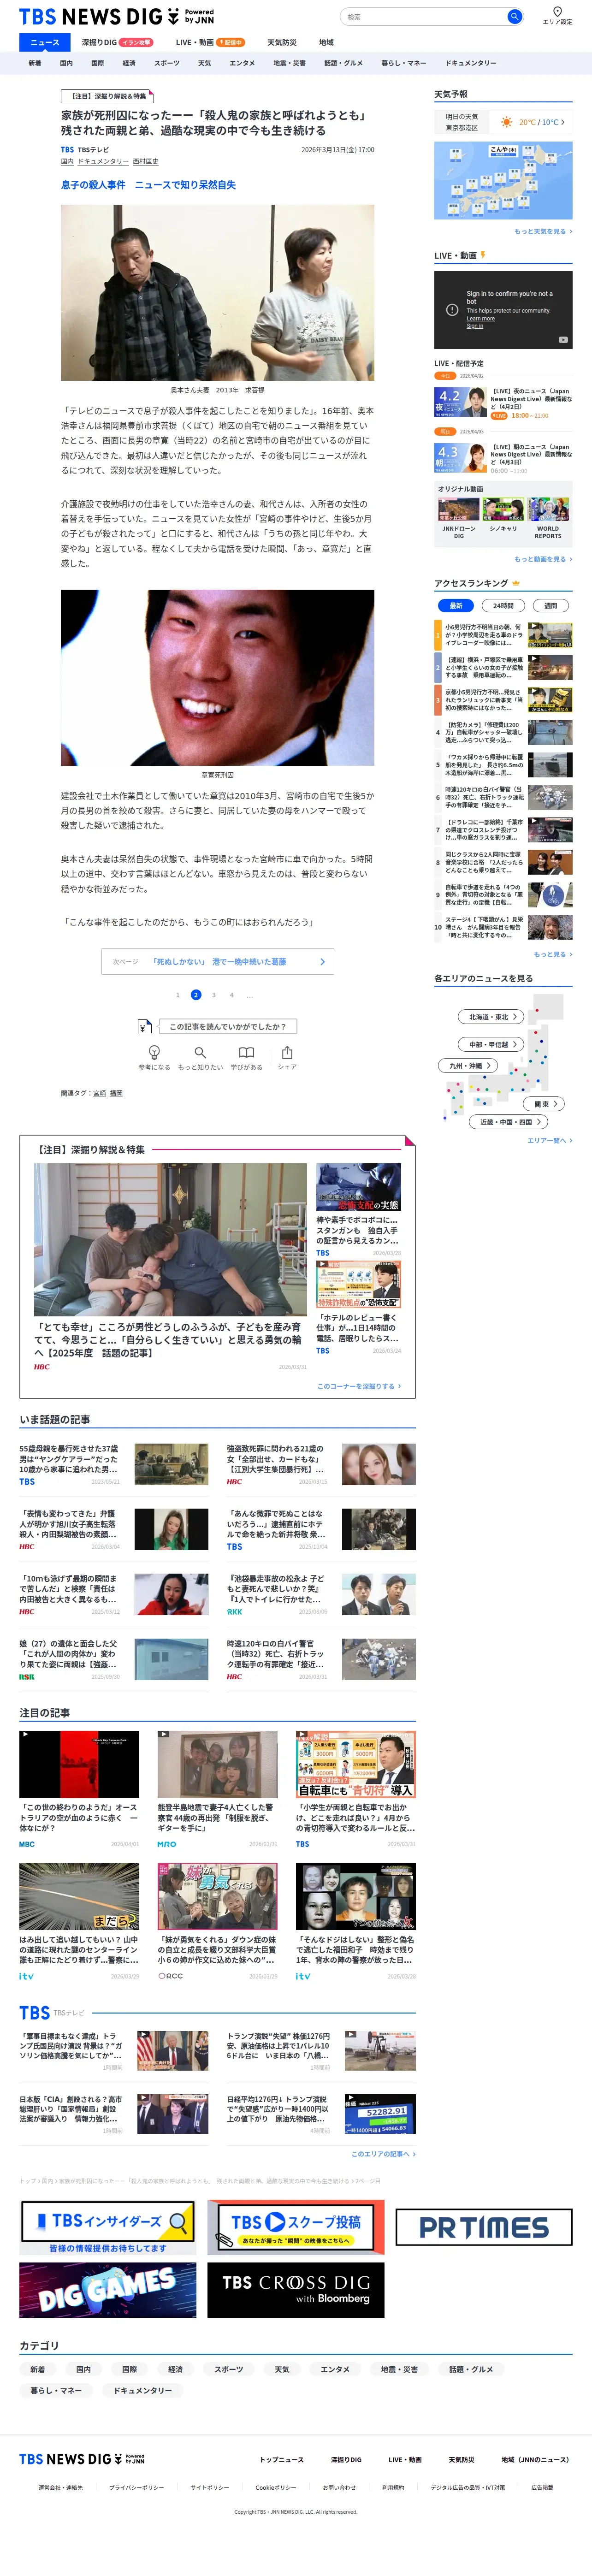Viewport: 592px width, 2576px height.
Task: Click the 国内 category pill in カテゴリ
Action: [84, 2369]
